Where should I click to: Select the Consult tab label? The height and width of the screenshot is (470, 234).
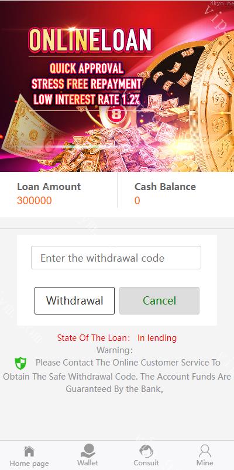pos(146,463)
